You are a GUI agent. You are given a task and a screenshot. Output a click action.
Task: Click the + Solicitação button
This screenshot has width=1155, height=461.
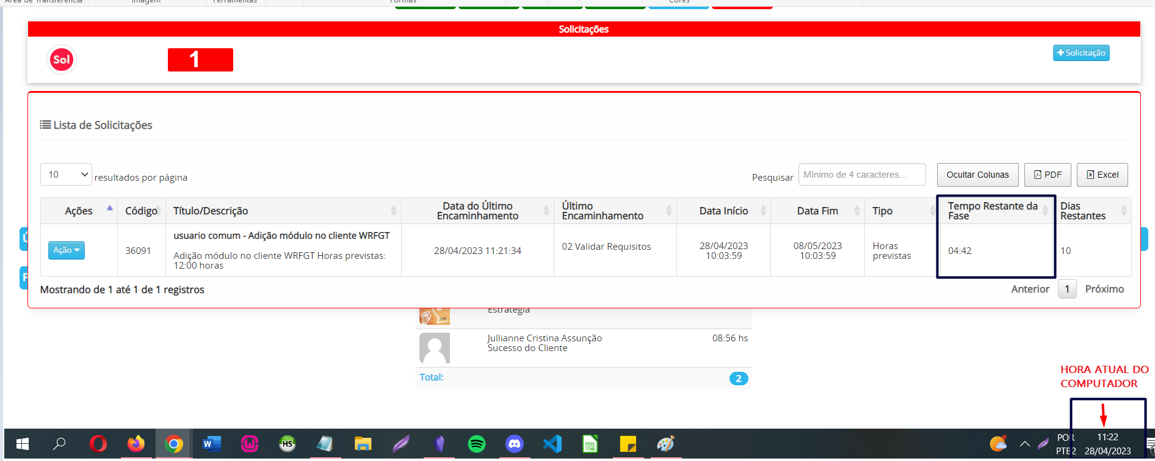pos(1081,53)
